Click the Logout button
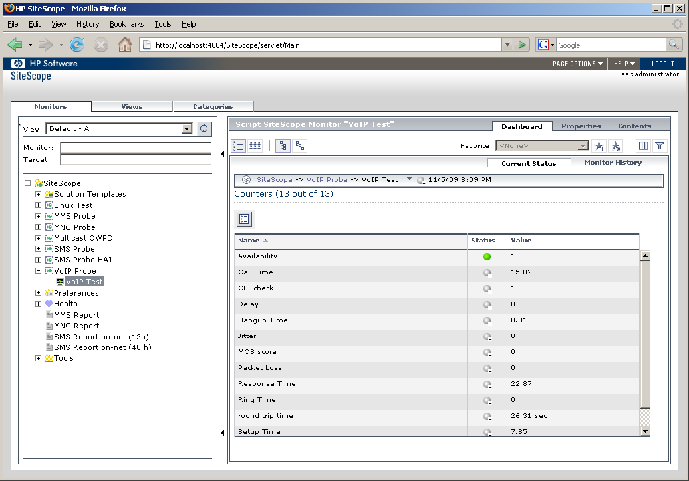 point(662,64)
